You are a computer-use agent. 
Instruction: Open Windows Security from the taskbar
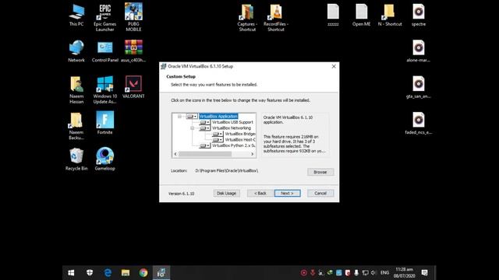click(90, 273)
